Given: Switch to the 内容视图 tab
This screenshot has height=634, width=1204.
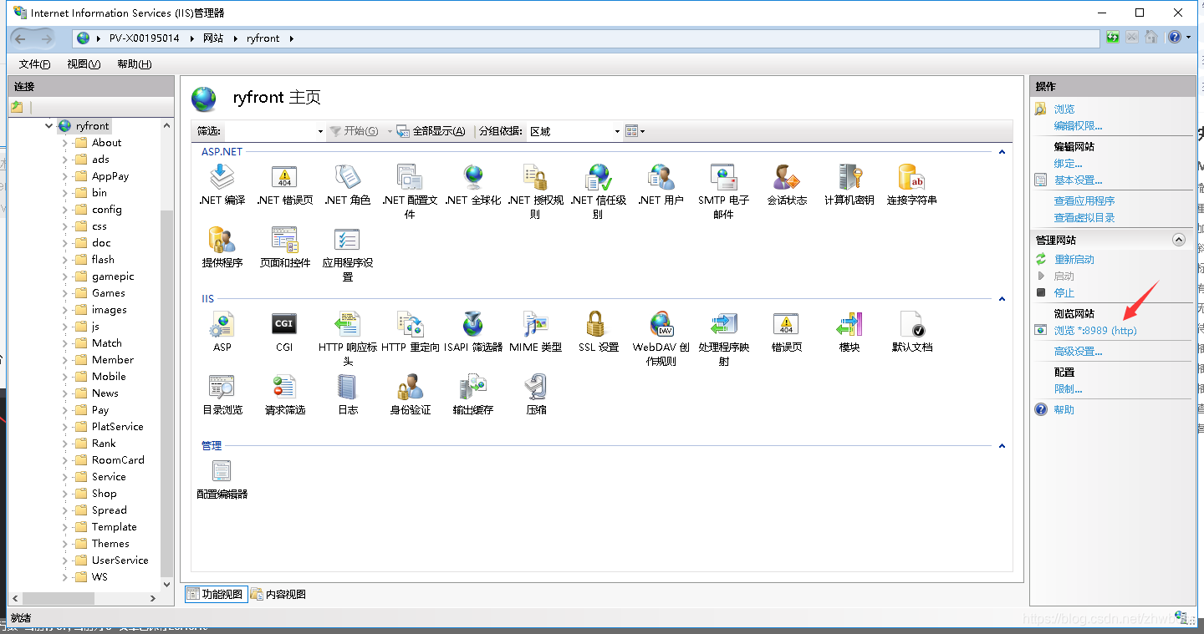Looking at the screenshot, I should [x=278, y=594].
